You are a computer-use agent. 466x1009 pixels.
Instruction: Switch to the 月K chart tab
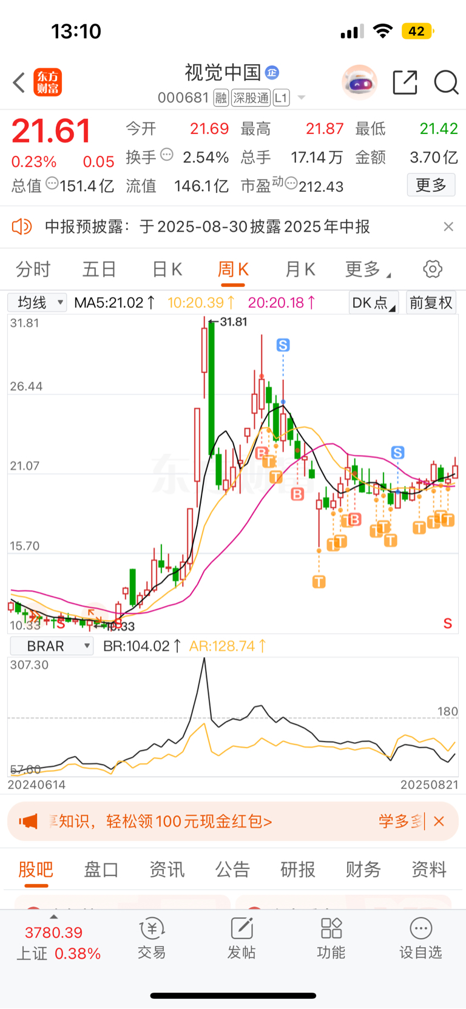tap(300, 269)
